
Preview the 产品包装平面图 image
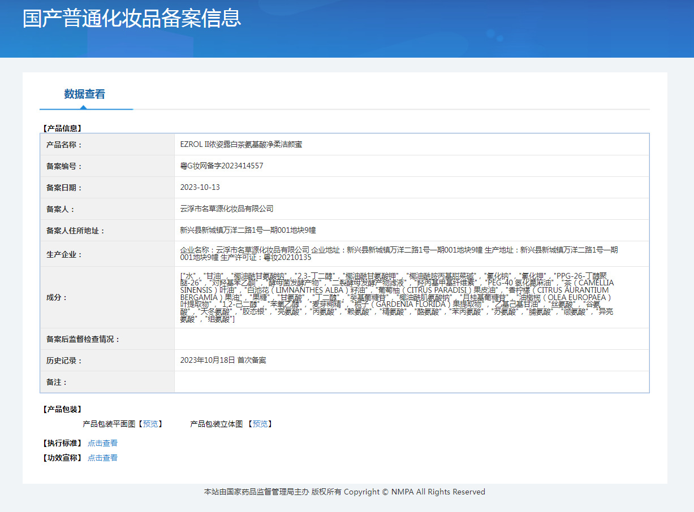[150, 424]
